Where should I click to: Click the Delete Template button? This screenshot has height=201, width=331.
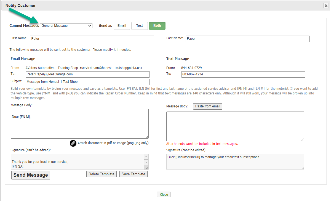102,174
